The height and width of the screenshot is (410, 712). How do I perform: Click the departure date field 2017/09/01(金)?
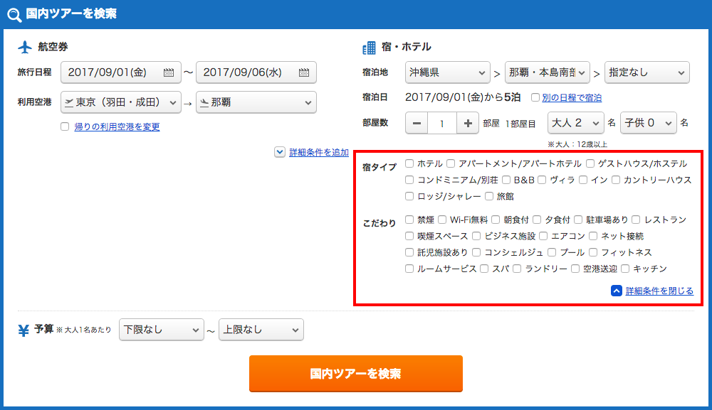[x=121, y=72]
